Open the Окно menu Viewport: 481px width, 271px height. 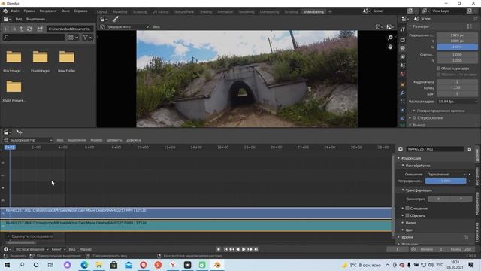65,11
